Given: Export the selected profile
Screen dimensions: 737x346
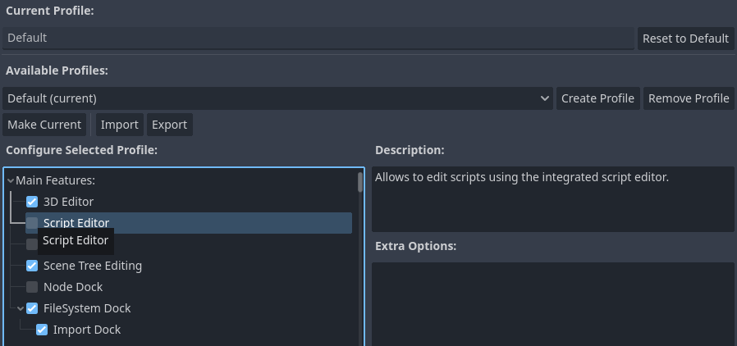Looking at the screenshot, I should coord(170,125).
